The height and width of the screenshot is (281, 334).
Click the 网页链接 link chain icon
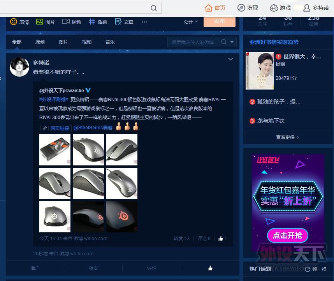pos(44,128)
